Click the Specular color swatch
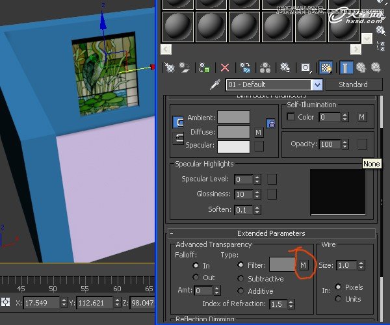 pos(233,146)
